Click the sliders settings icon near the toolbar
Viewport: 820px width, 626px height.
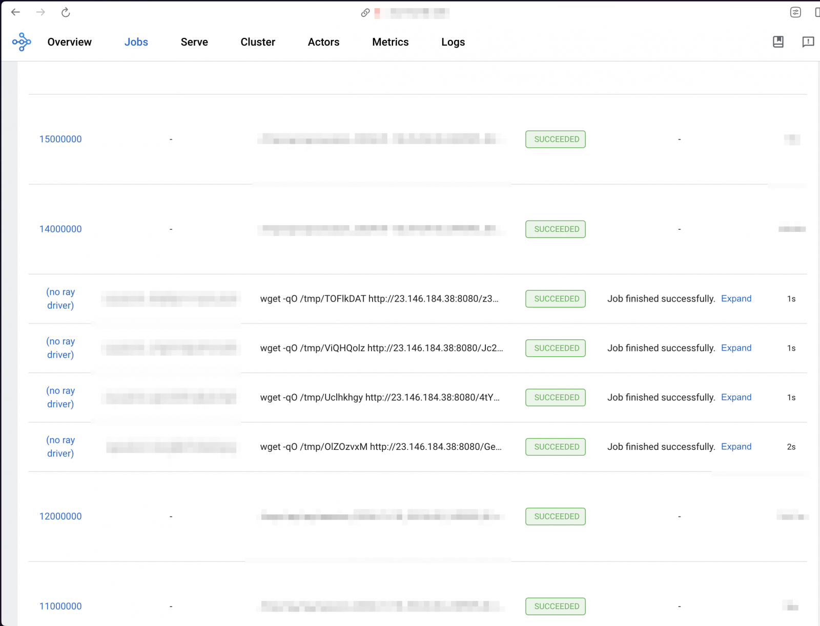[796, 12]
